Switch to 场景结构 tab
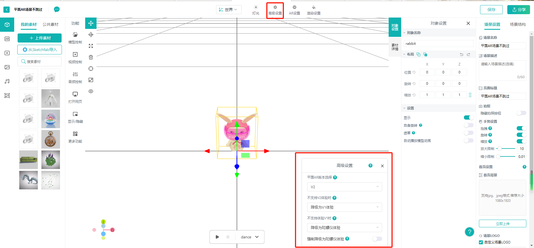 (x=518, y=24)
